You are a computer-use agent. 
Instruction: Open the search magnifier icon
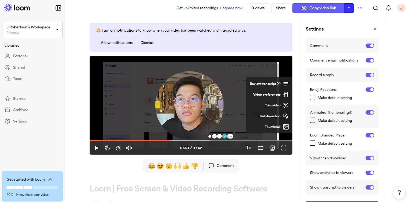[375, 8]
